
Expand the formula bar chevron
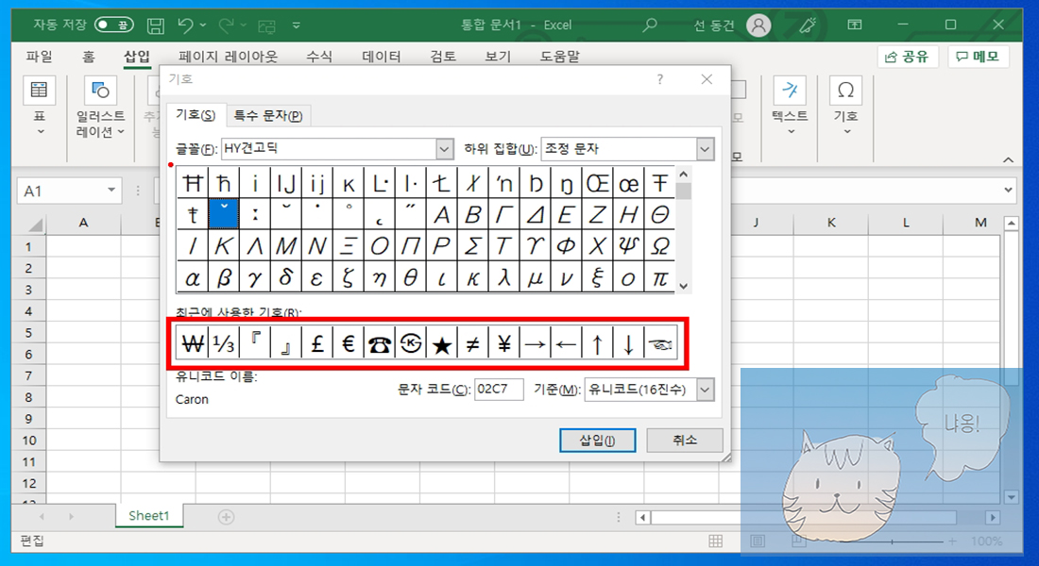1008,190
